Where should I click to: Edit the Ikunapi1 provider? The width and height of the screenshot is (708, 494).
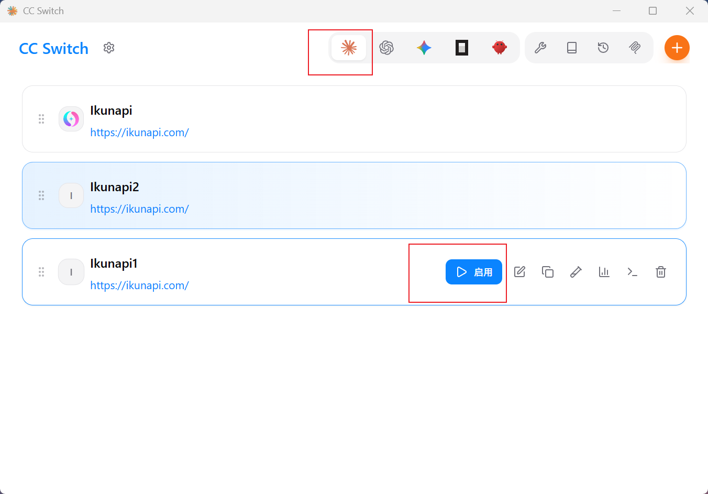tap(519, 272)
